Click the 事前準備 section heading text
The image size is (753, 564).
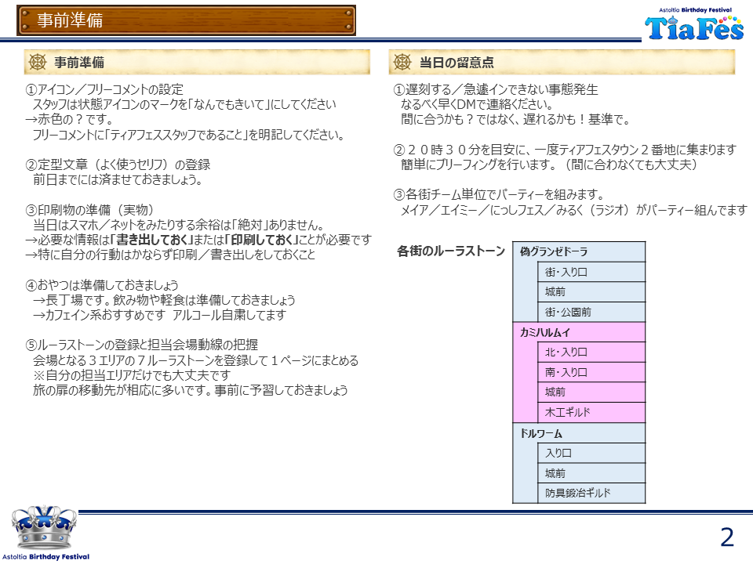tap(78, 63)
